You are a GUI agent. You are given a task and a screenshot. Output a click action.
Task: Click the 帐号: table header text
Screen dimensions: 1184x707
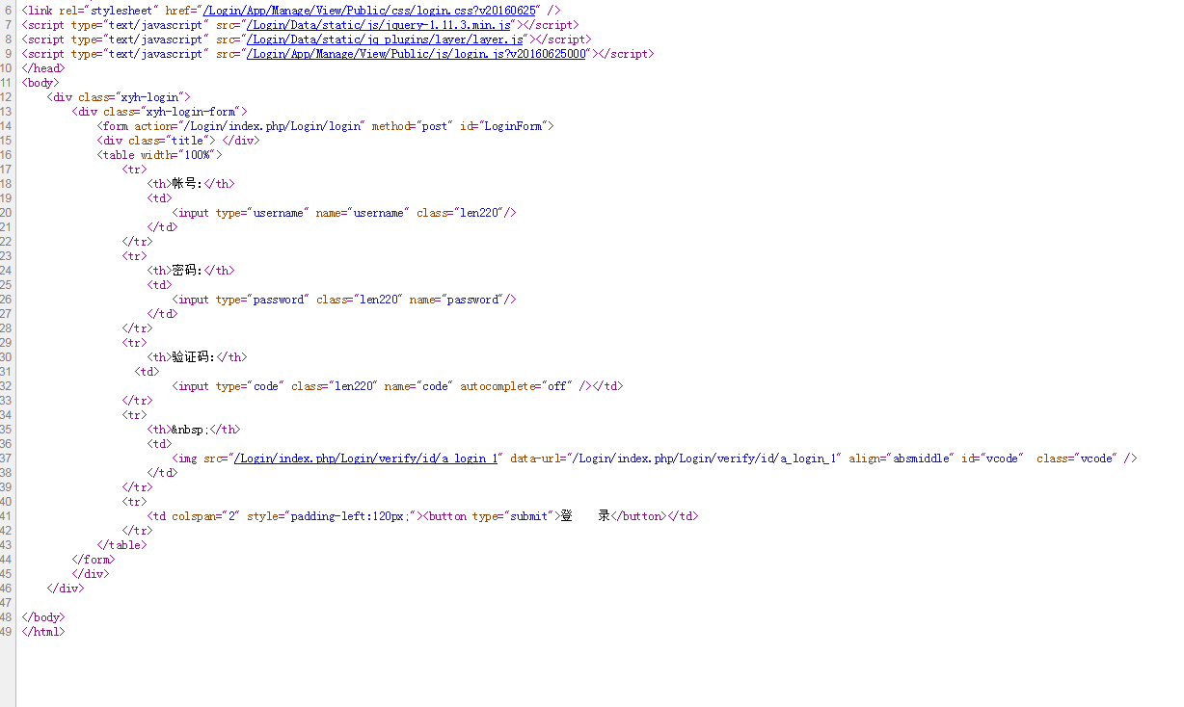(187, 184)
